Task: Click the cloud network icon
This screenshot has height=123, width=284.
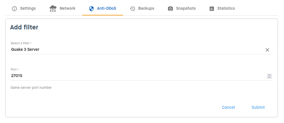Action: 53,9
